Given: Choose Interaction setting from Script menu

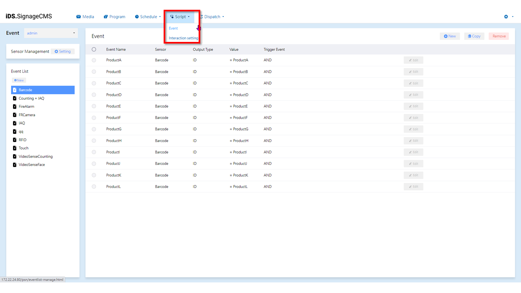Looking at the screenshot, I should (183, 38).
